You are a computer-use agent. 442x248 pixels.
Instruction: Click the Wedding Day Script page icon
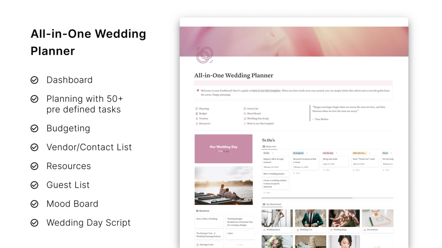pyautogui.click(x=245, y=119)
